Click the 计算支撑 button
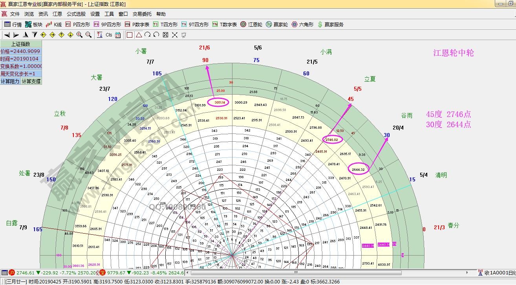This screenshot has height=285, width=516. (x=31, y=81)
